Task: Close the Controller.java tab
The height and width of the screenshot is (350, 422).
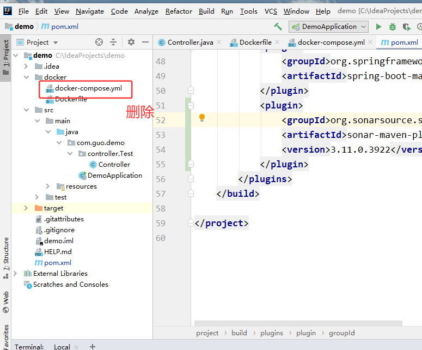Action: pos(219,42)
